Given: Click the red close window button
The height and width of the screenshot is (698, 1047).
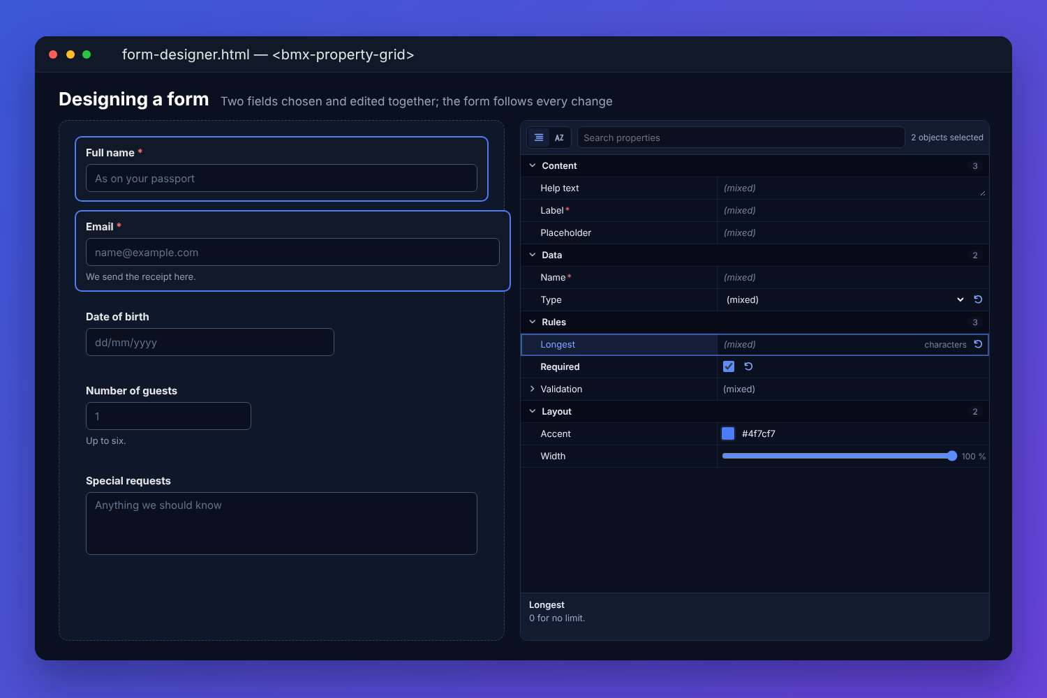Looking at the screenshot, I should (53, 54).
